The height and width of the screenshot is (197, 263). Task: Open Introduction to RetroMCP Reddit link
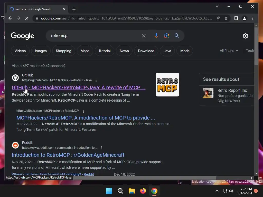[x=68, y=155]
